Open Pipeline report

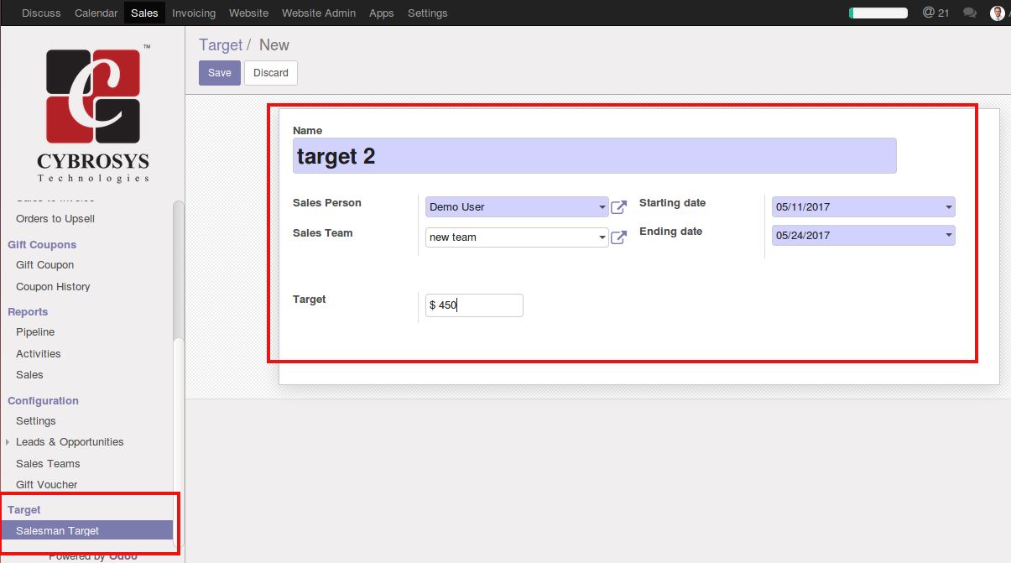pos(35,332)
